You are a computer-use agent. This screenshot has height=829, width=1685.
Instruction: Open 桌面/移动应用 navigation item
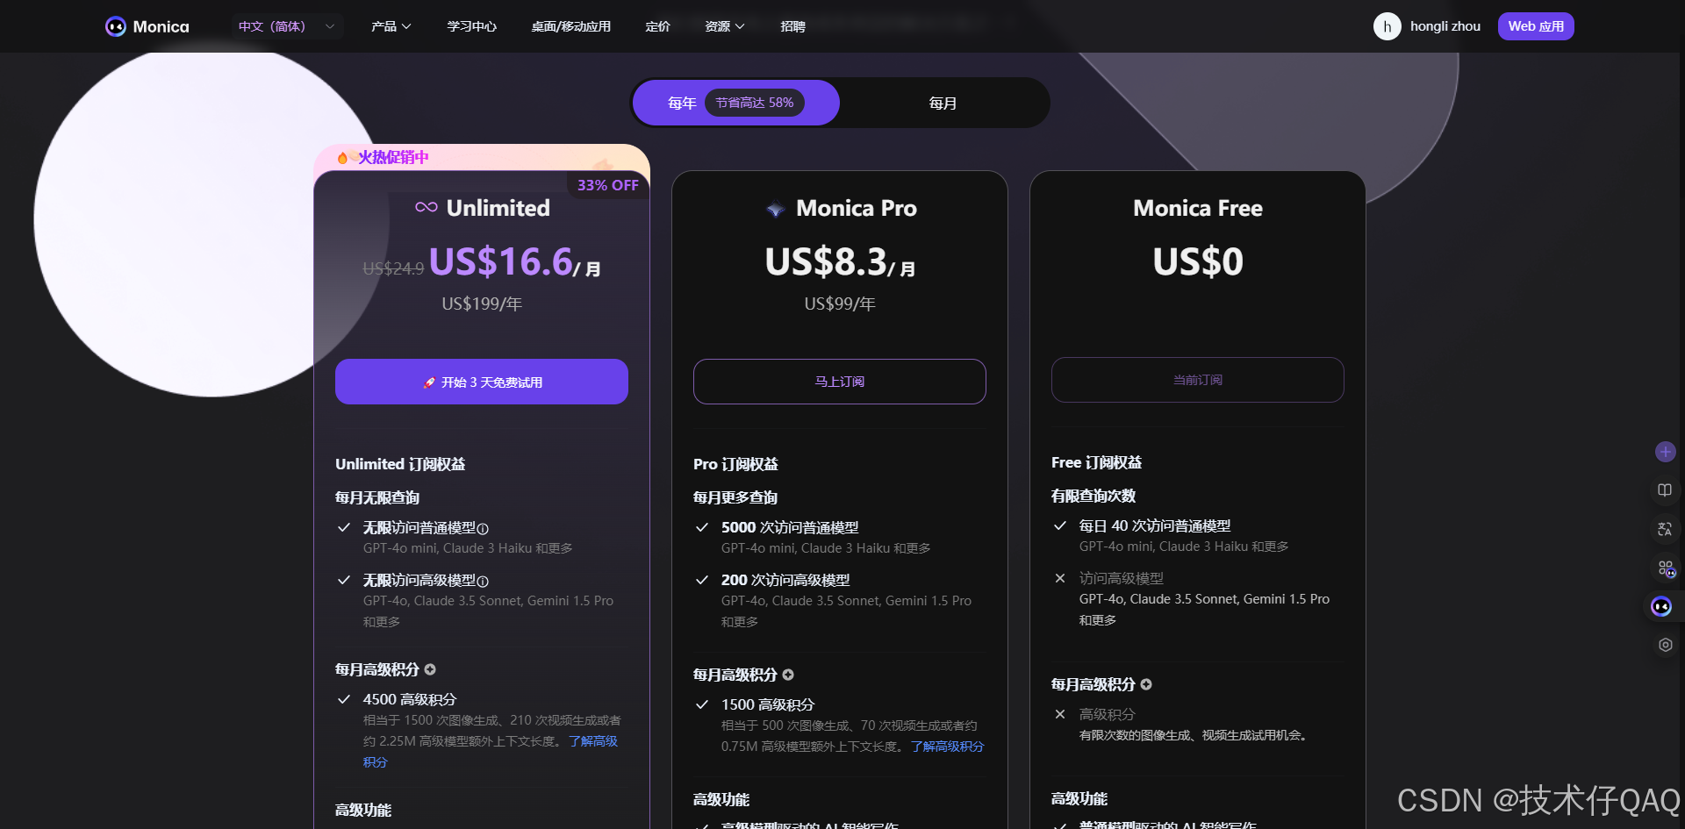(x=570, y=26)
